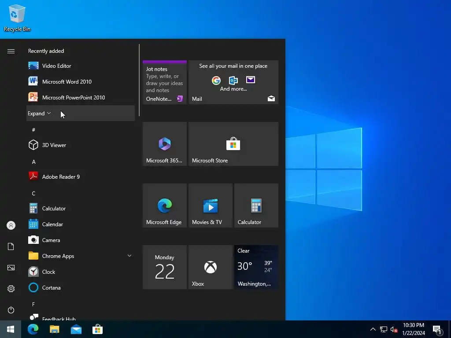
Task: Open the OneNote tile
Action: pos(165,82)
